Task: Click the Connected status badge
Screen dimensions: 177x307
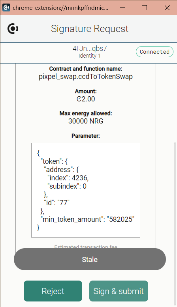Action: 154,52
